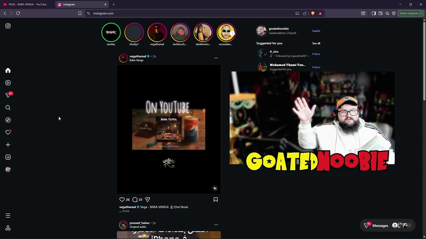Open Baba Vanga audio link

[x=136, y=60]
